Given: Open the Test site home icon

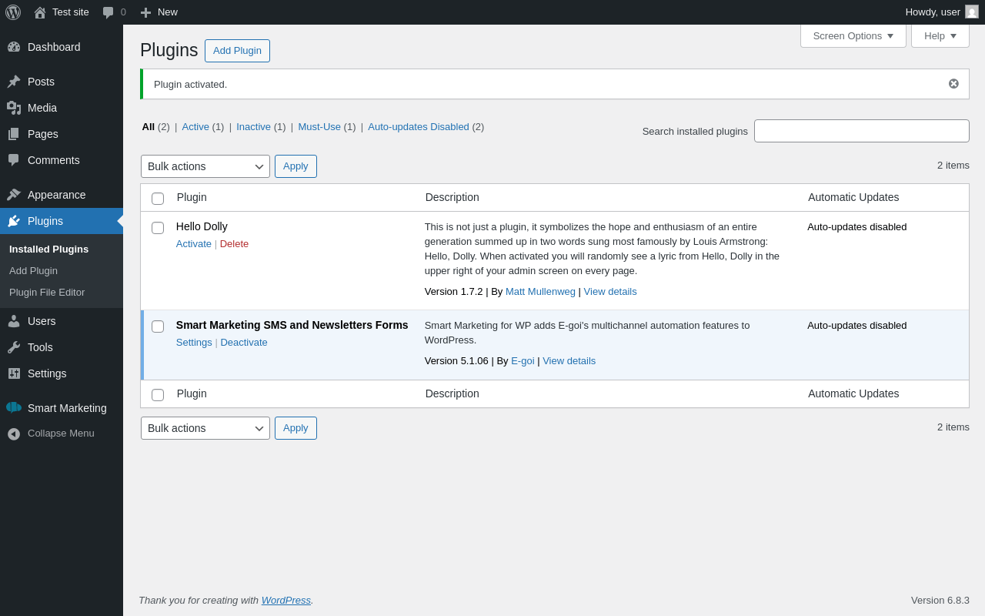Looking at the screenshot, I should pos(40,12).
